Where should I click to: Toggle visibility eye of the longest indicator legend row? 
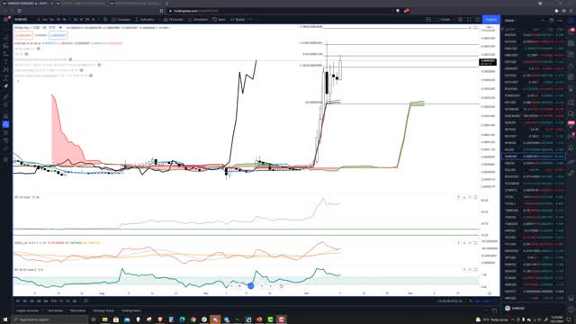(x=99, y=65)
